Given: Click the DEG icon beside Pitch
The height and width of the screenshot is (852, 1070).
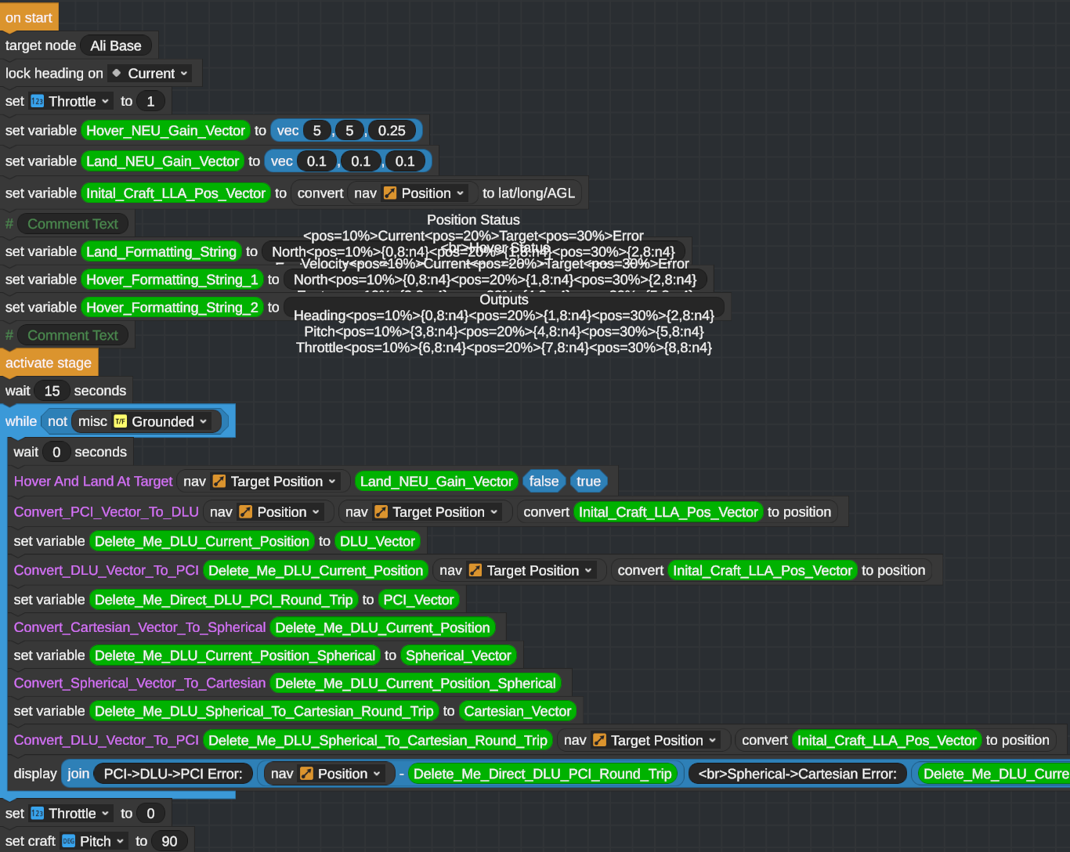Looking at the screenshot, I should pos(68,841).
